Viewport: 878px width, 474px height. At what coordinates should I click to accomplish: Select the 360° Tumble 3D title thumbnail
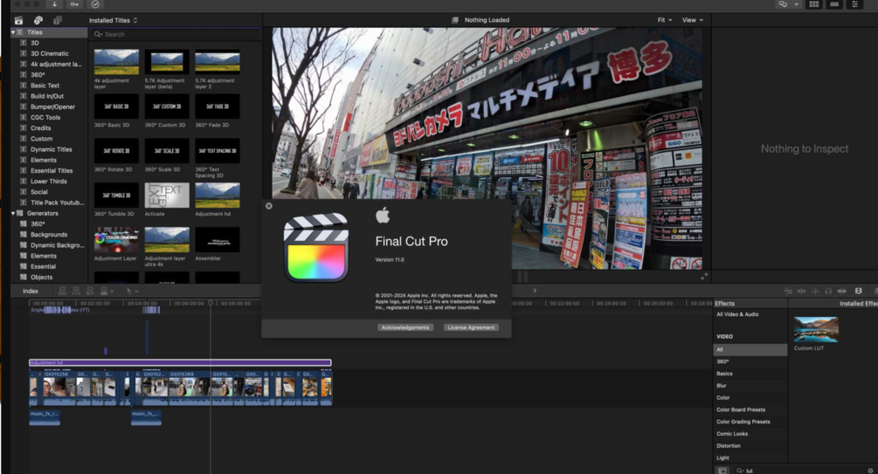116,196
